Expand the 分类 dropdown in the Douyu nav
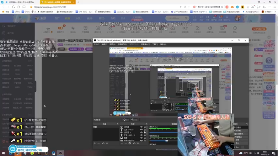Viewport: 278px width, 156px height. pos(78,18)
